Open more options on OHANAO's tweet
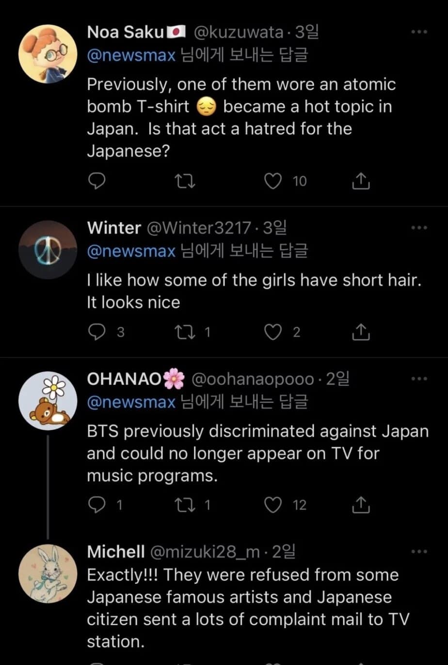Viewport: 448px width, 665px height. (x=419, y=379)
